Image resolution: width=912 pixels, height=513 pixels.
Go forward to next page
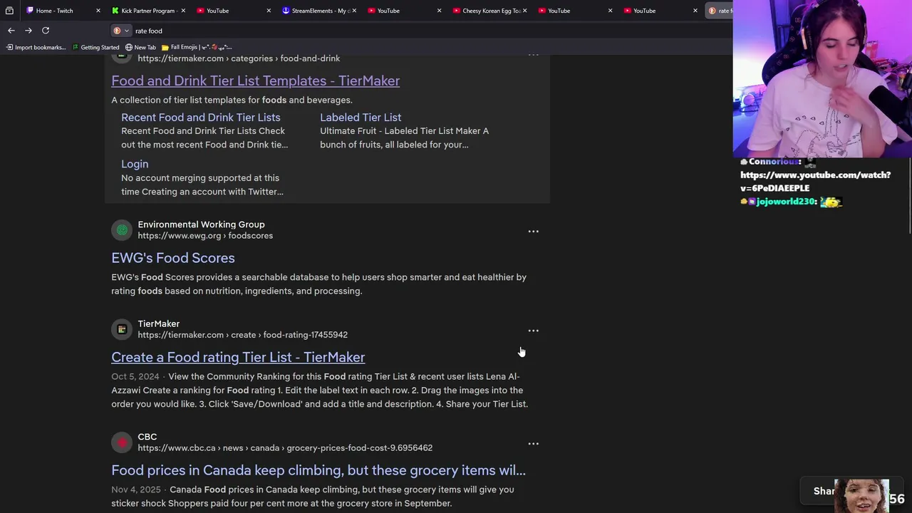click(x=28, y=31)
